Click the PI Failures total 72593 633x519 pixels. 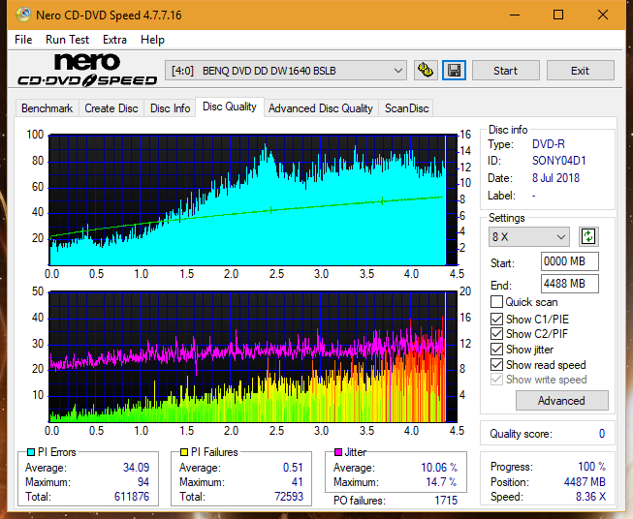[289, 497]
